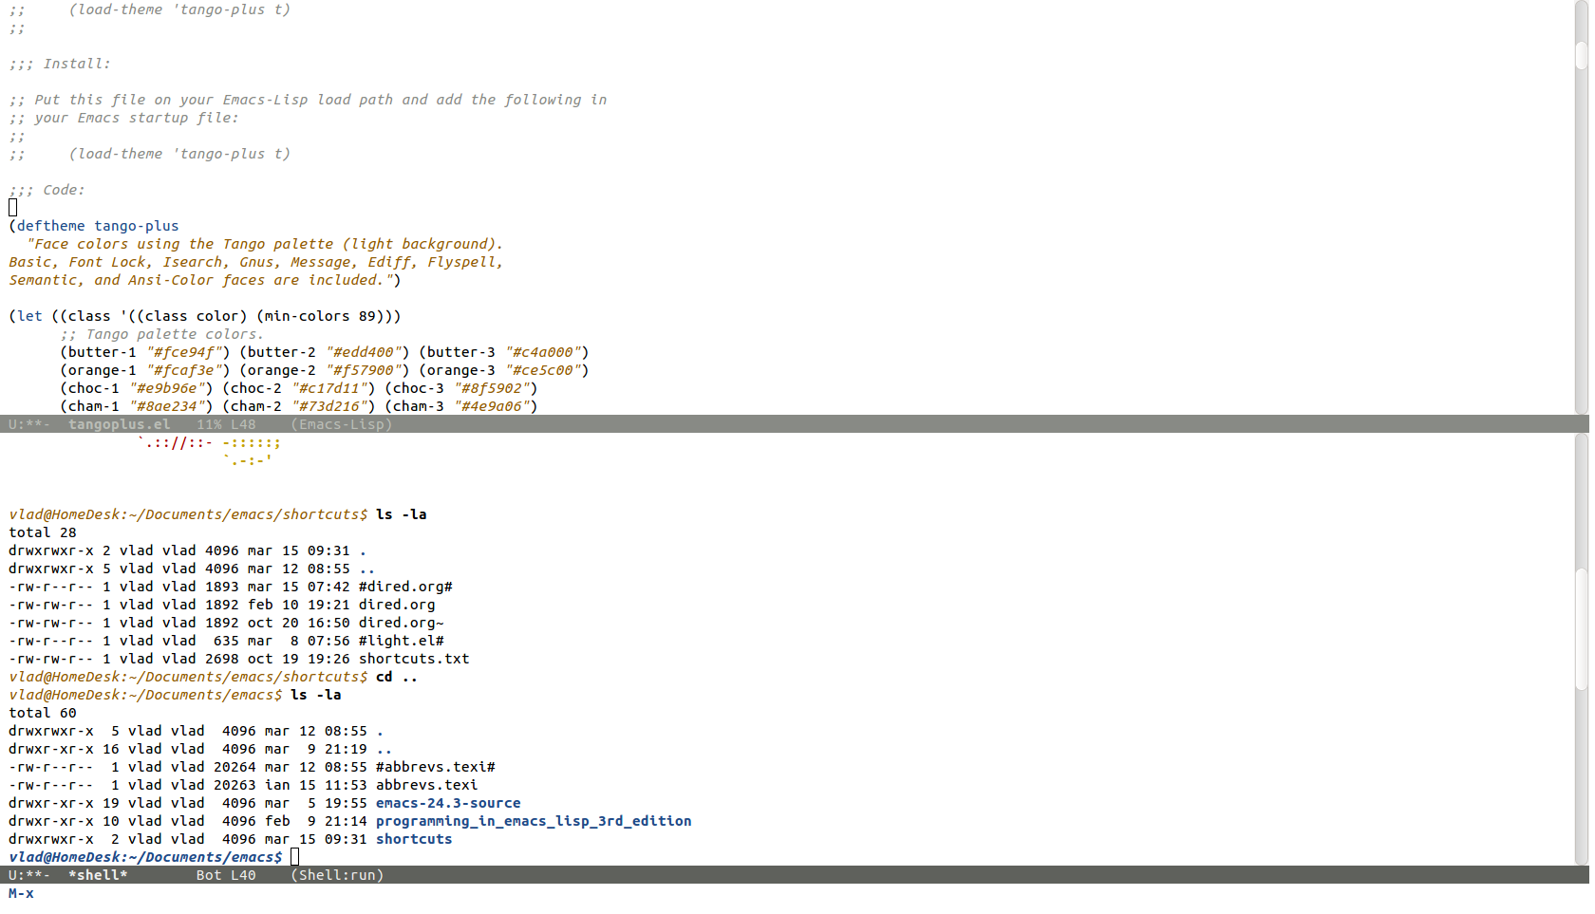Click color string "#f57900" for orange-2

pos(363,370)
